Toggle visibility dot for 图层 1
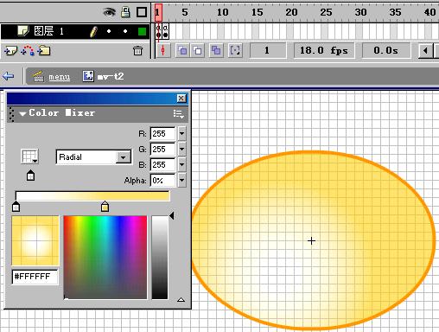This screenshot has width=439, height=332. 109,31
